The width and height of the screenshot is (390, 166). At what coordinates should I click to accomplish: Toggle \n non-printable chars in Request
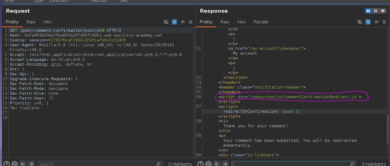click(183, 22)
